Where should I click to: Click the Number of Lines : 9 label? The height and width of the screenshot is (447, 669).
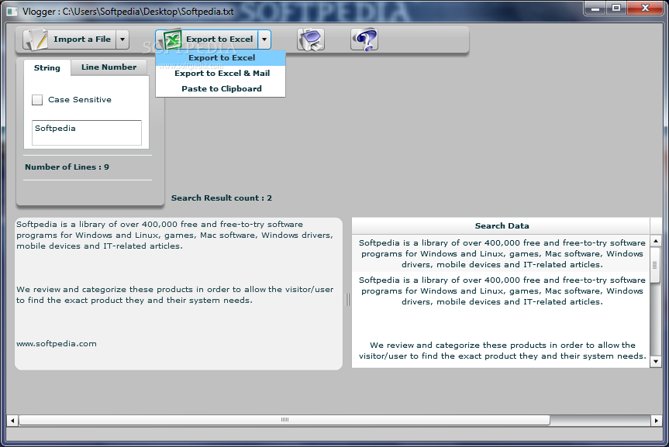67,167
